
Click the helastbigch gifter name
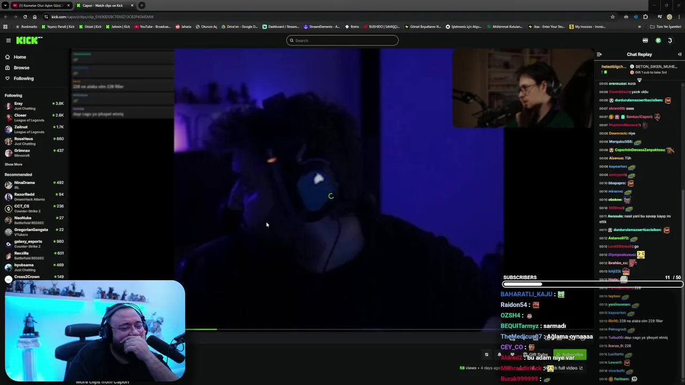click(613, 67)
